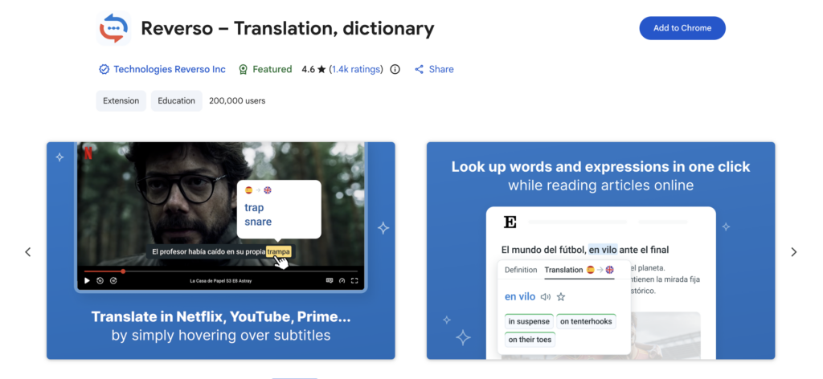Open the 1.4k ratings link
The image size is (823, 379).
(x=356, y=69)
